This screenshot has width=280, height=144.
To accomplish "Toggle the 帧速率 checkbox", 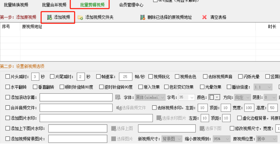I will (x=98, y=77).
